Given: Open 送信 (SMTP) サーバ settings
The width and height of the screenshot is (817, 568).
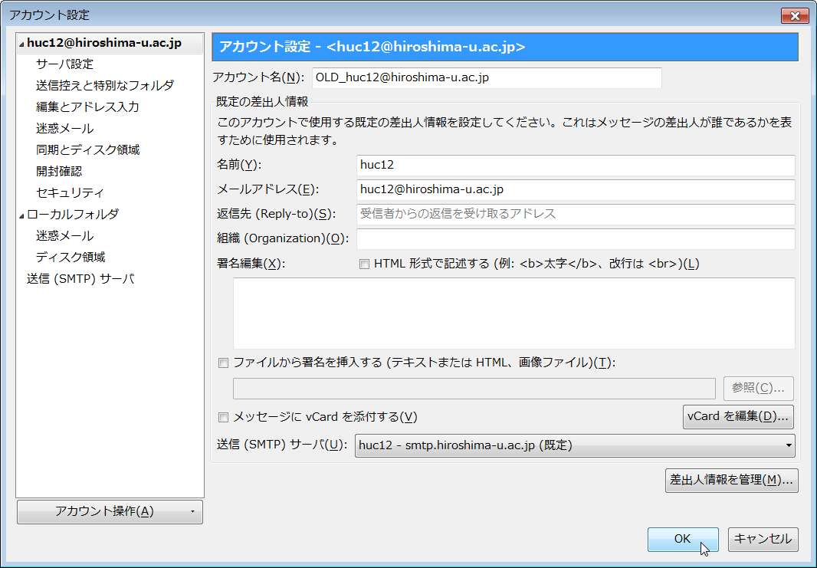Looking at the screenshot, I should [80, 279].
